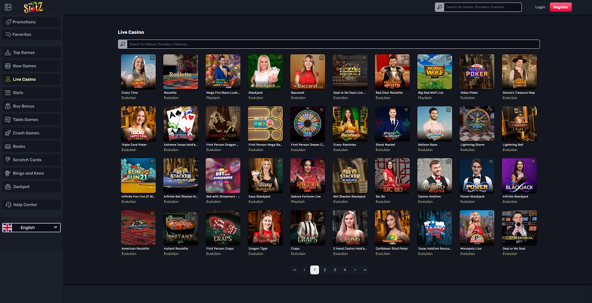This screenshot has height=303, width=592.
Task: Open the Slots menu item
Action: coord(32,93)
